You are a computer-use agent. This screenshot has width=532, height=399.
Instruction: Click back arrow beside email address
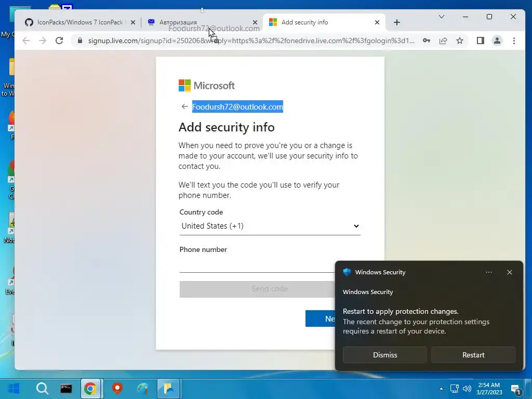tap(184, 107)
